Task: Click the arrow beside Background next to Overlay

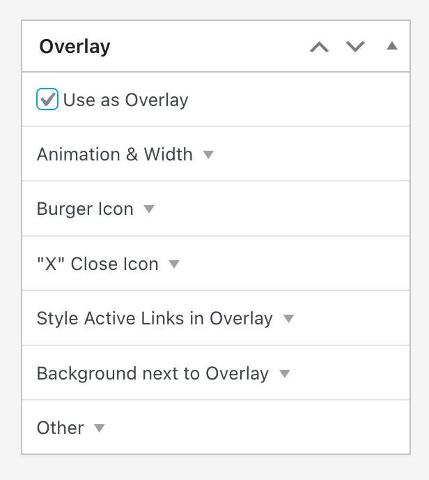Action: coord(284,373)
